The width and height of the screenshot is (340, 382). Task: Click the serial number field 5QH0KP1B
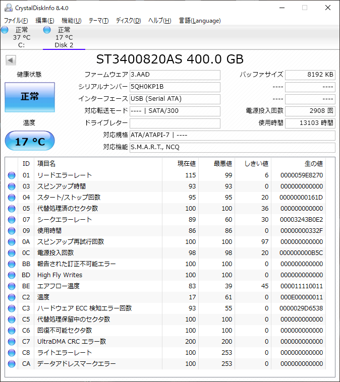tap(175, 87)
